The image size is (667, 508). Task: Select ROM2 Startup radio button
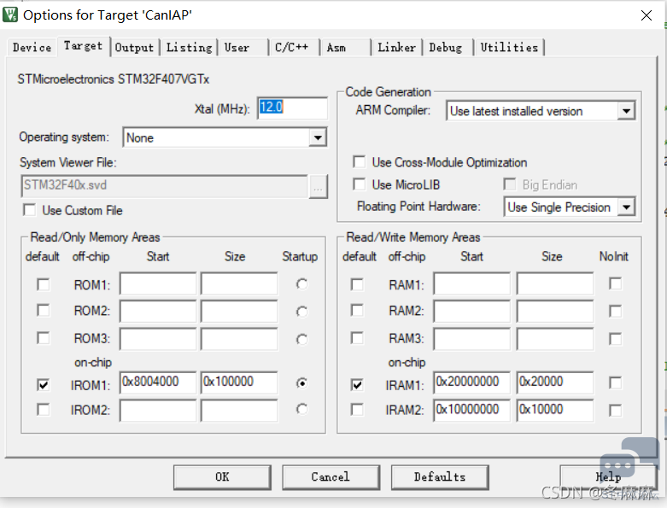[301, 312]
